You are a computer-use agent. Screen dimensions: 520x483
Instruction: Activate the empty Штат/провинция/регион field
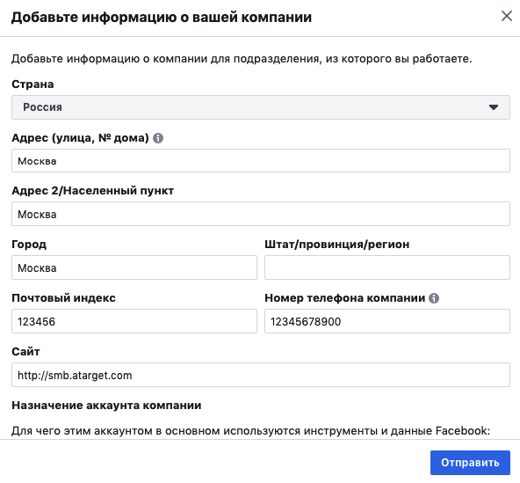387,267
